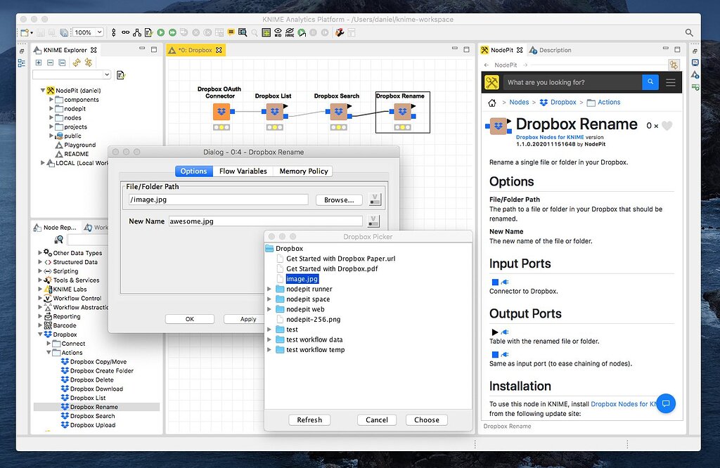Screen dimensions: 720x468
Task: Click the fuzzy search icon in Node Repository
Action: (59, 240)
